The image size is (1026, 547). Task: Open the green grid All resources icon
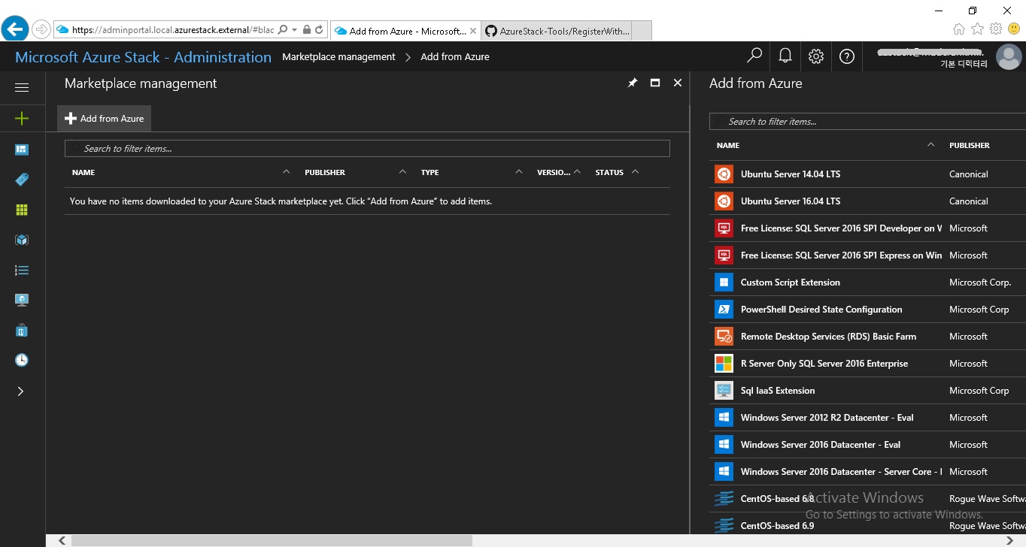[x=22, y=210]
